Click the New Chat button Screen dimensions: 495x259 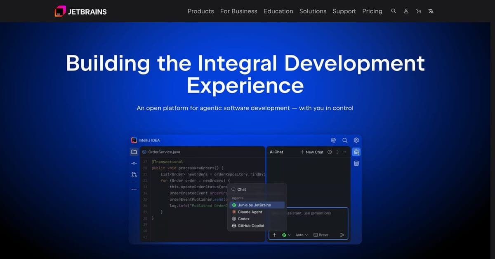pos(312,152)
